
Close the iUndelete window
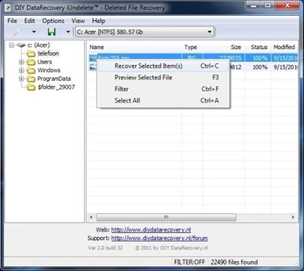[x=287, y=5]
